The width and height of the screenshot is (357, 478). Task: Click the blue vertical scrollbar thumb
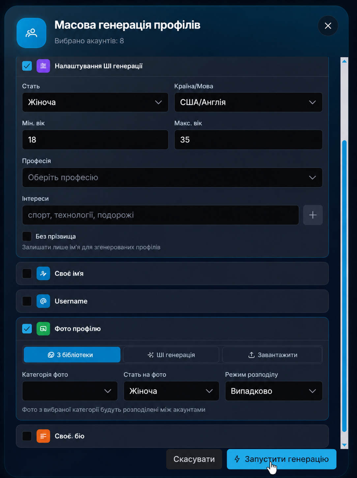(344, 286)
